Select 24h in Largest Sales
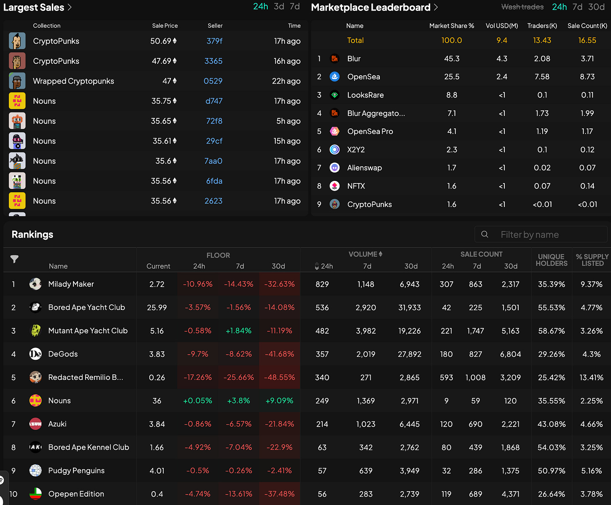The image size is (611, 505). coord(261,7)
